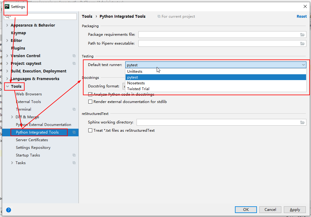Click the search magnifier icon
311x217 pixels.
coord(8,17)
